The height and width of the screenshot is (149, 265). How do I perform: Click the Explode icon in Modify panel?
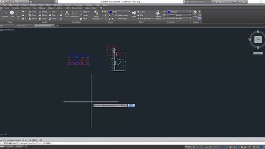pos(61,15)
